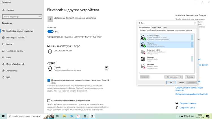Click the plus icon to add a Bluetooth device
The image size is (212, 119).
(50, 19)
